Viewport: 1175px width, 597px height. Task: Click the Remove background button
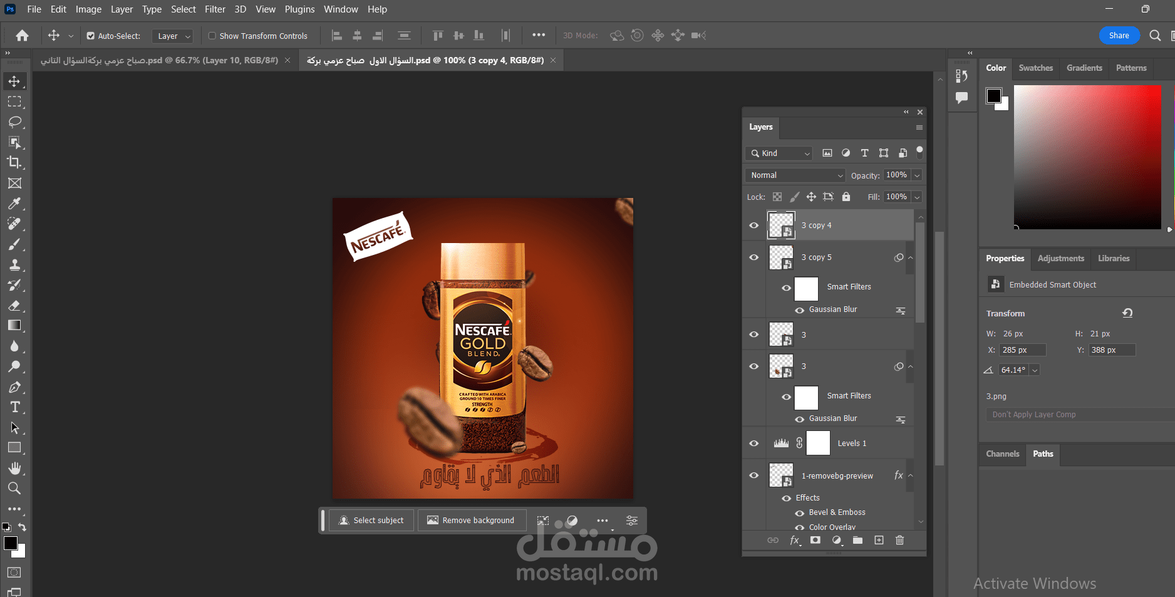[x=471, y=520]
